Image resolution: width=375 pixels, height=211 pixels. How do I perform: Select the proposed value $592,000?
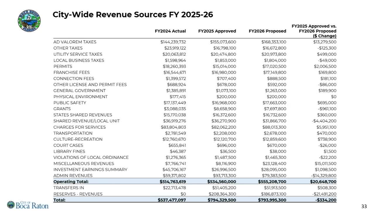tap(277, 85)
